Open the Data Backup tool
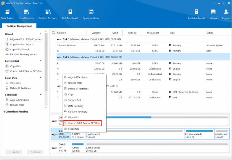 pyautogui.click(x=8, y=14)
